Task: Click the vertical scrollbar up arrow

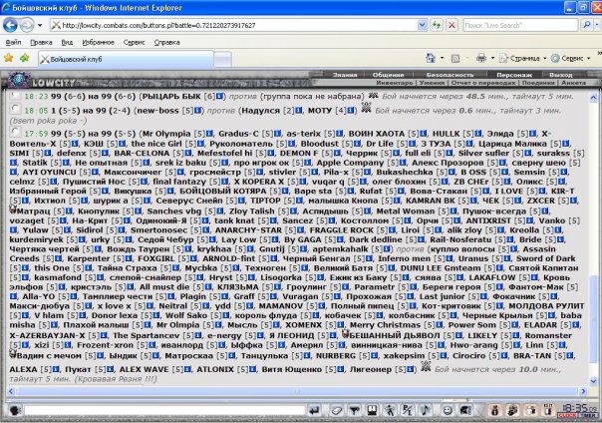Action: [x=594, y=98]
